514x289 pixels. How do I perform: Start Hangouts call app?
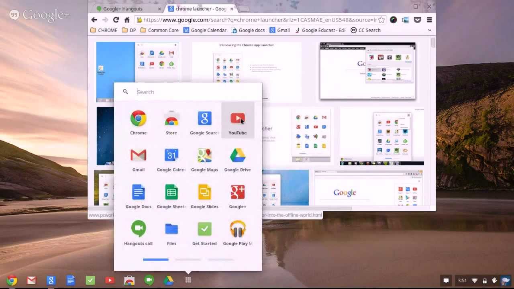(x=138, y=233)
